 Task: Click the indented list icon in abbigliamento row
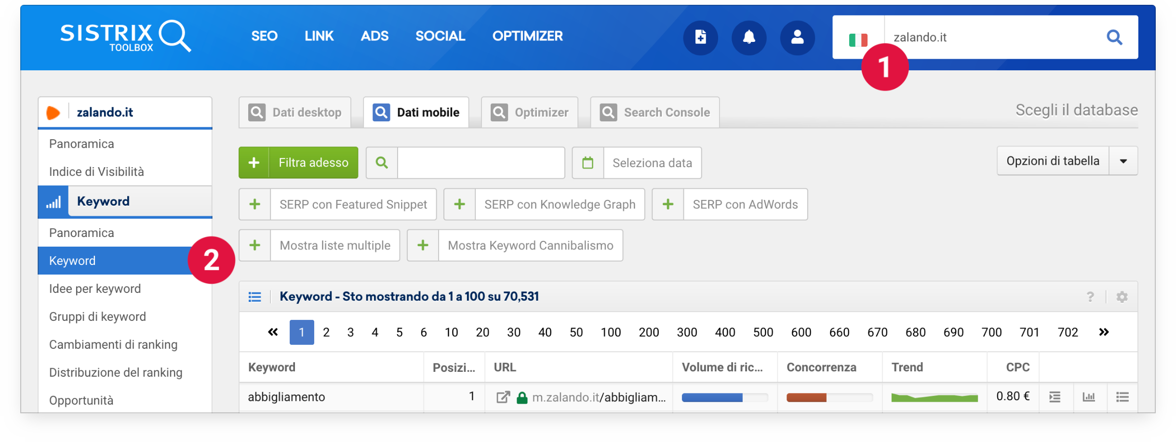1055,397
